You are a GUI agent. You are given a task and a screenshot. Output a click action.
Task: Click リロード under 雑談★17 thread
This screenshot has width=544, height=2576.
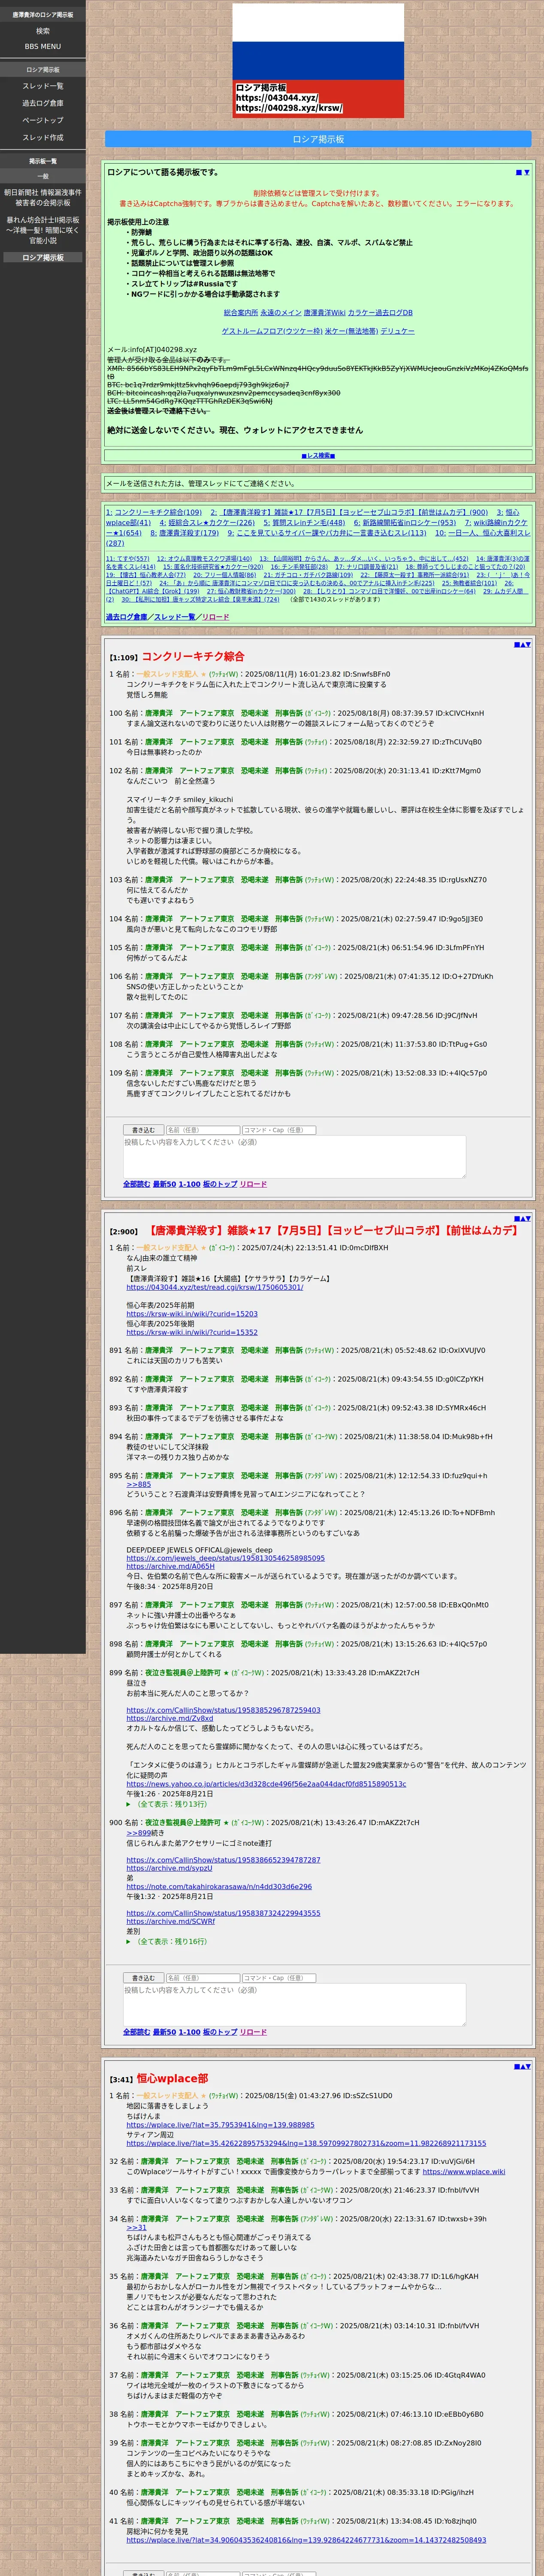[254, 2032]
